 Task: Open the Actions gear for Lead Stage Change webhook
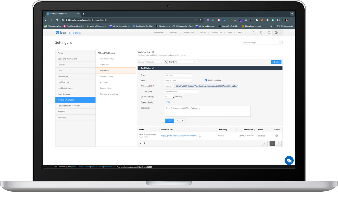point(277,135)
